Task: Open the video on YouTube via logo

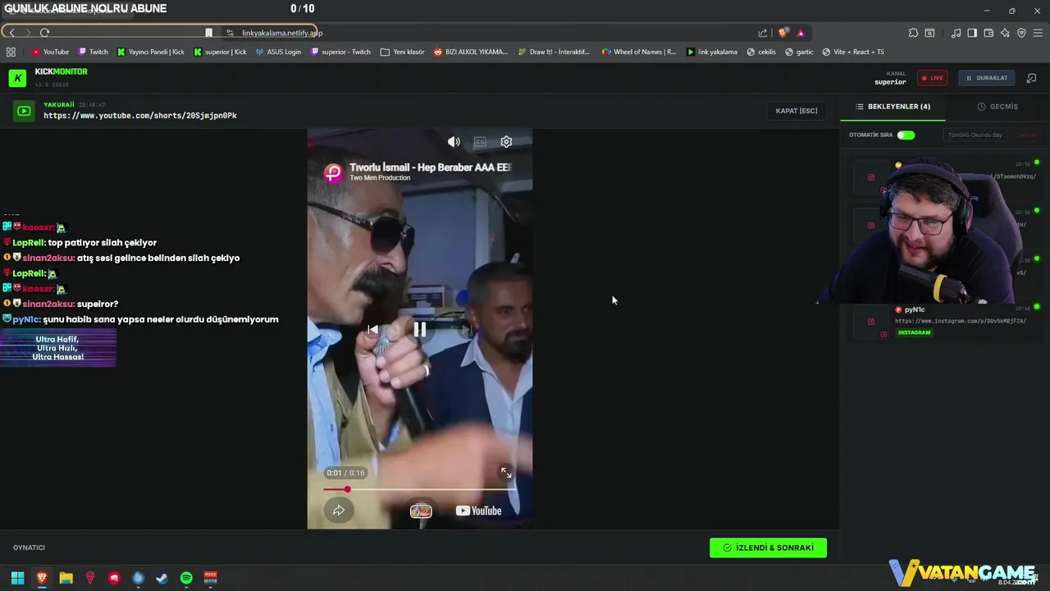Action: tap(478, 511)
